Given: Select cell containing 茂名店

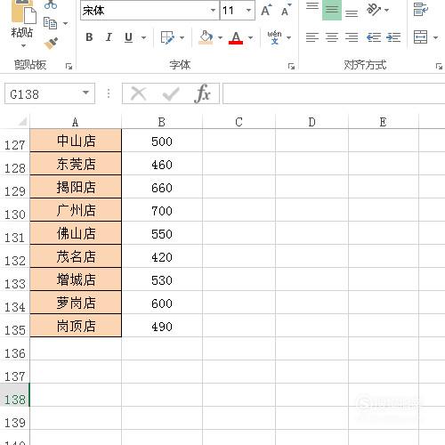Looking at the screenshot, I should click(x=76, y=256).
